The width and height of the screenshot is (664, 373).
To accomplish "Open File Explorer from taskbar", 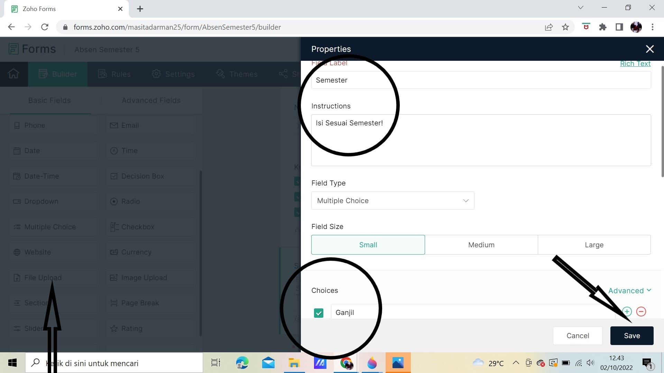I will pyautogui.click(x=294, y=363).
